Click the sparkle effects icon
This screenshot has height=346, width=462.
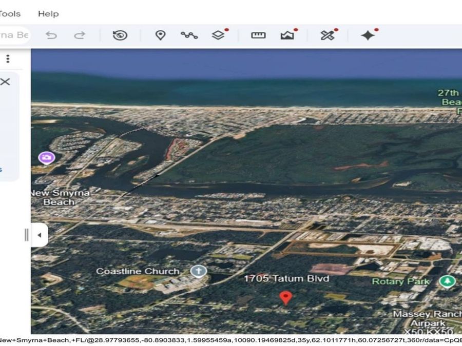click(x=369, y=35)
